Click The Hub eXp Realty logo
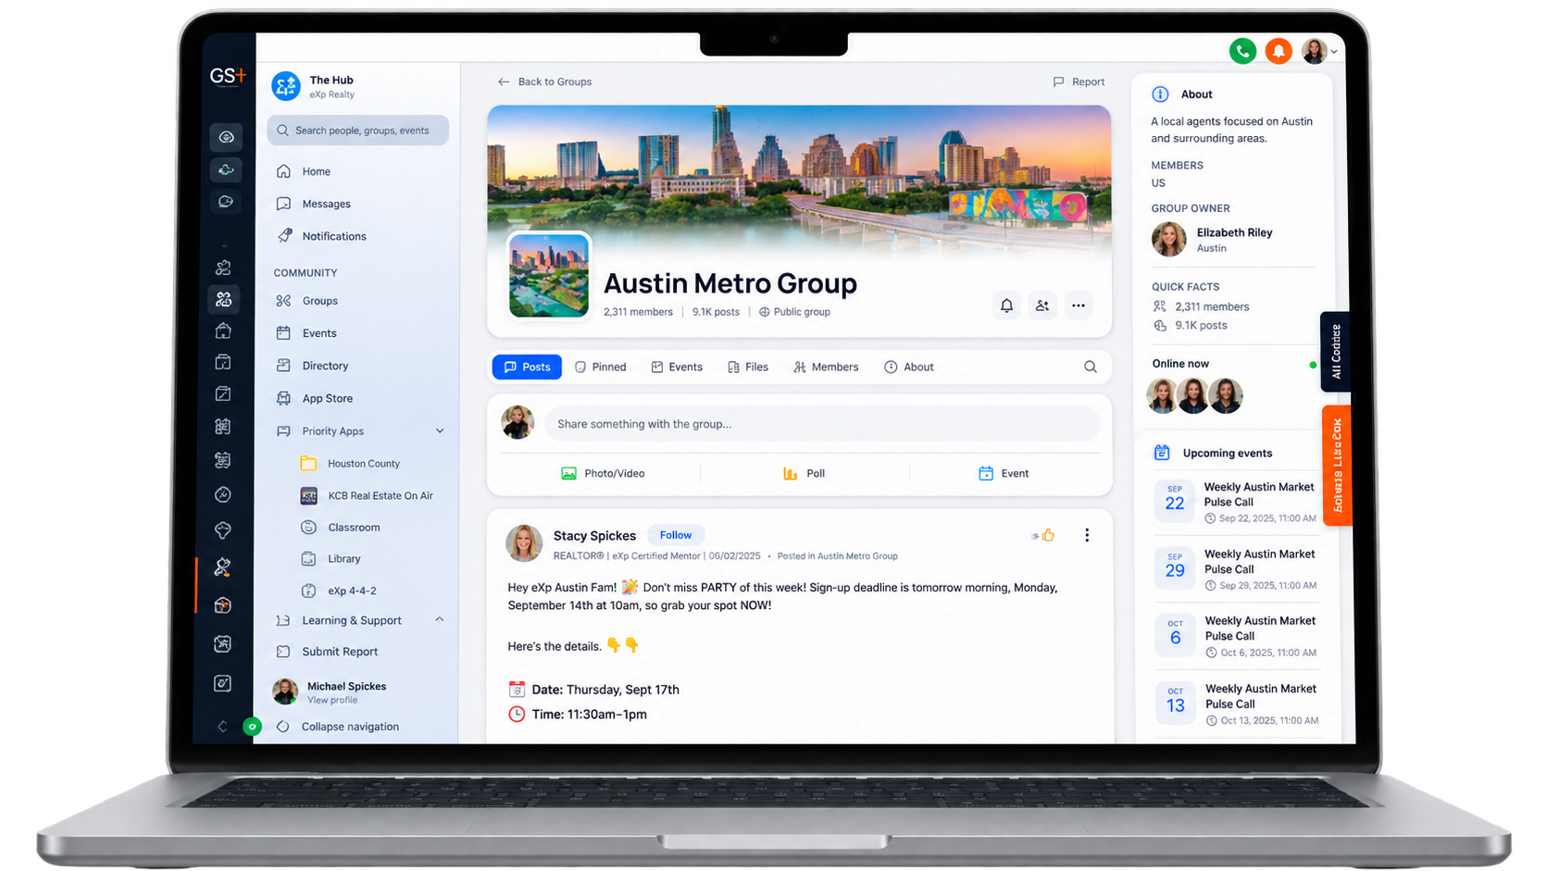The width and height of the screenshot is (1547, 871). point(286,86)
